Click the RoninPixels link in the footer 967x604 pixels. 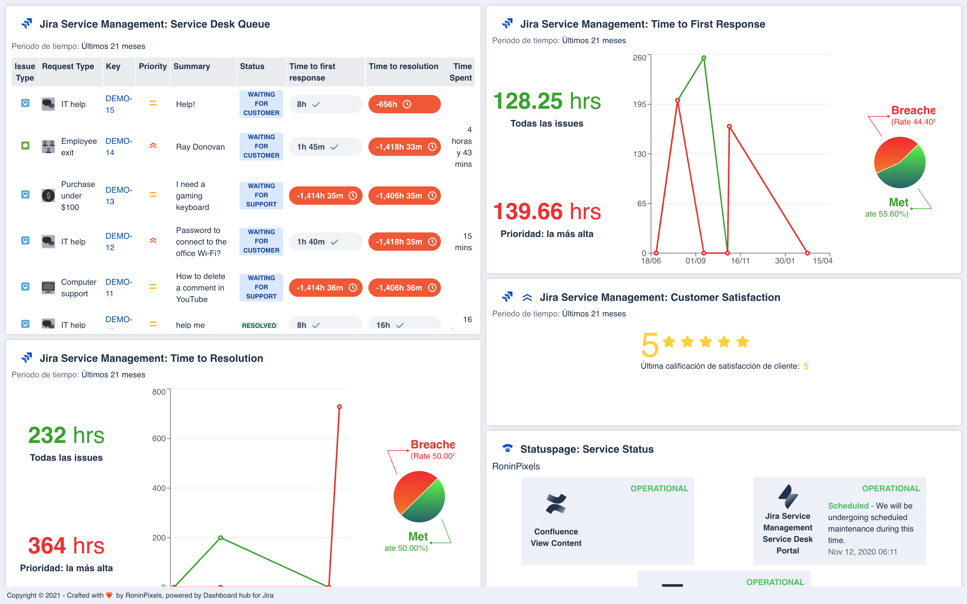143,595
